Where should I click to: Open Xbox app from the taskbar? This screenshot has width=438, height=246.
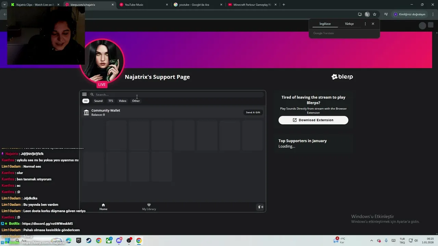pos(109,241)
